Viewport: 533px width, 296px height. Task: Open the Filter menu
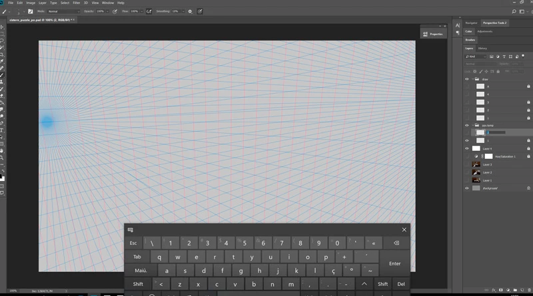[77, 3]
